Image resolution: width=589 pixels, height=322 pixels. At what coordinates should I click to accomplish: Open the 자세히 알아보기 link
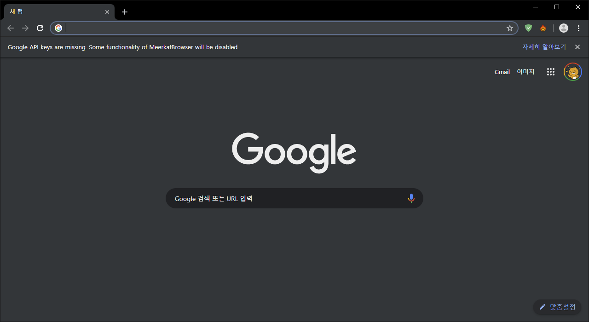pos(544,47)
